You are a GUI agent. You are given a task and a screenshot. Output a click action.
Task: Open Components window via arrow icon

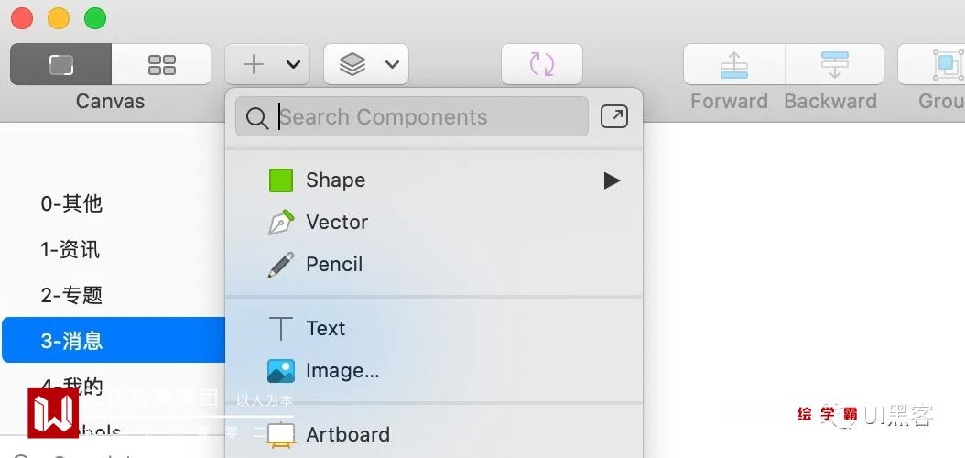point(614,116)
